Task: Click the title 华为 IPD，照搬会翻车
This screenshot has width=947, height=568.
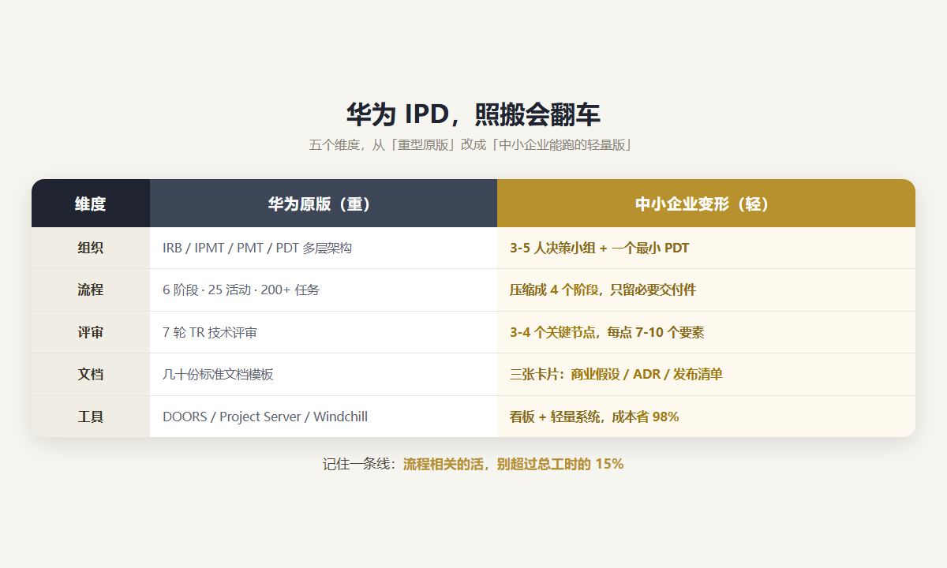Action: pyautogui.click(x=473, y=114)
